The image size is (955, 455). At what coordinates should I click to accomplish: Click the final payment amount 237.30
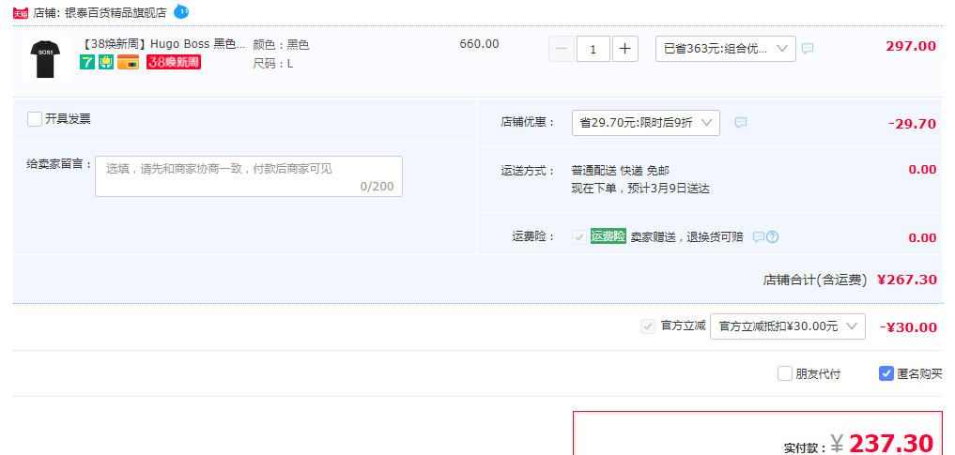[x=891, y=444]
